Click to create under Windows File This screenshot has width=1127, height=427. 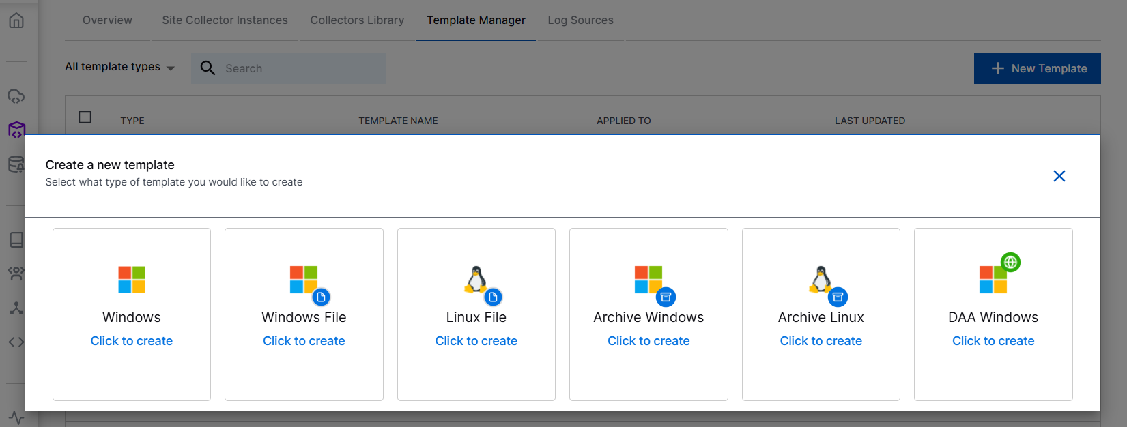pyautogui.click(x=304, y=341)
